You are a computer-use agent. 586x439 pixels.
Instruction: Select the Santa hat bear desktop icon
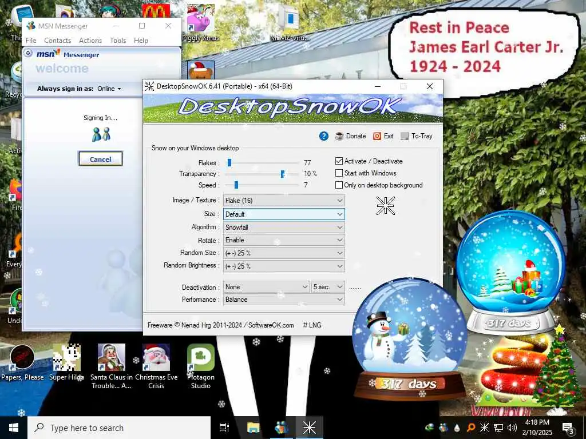[x=201, y=70]
